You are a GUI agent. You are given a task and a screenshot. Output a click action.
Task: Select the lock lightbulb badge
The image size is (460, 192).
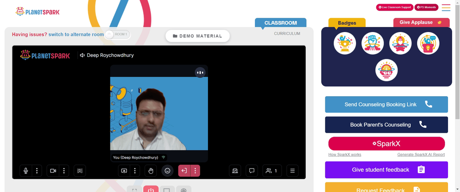428,43
